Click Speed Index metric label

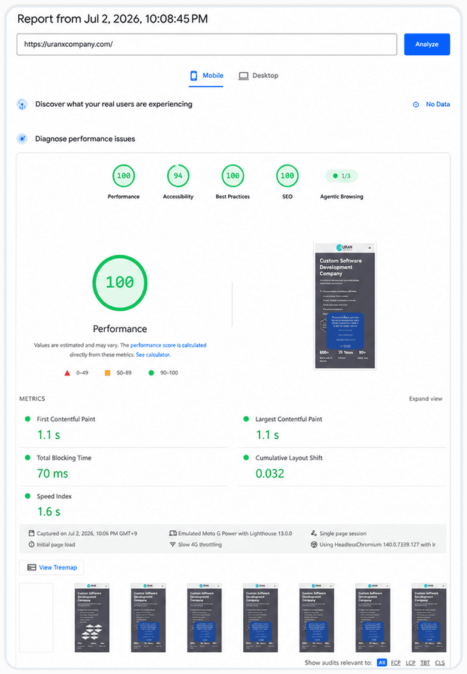pos(54,496)
